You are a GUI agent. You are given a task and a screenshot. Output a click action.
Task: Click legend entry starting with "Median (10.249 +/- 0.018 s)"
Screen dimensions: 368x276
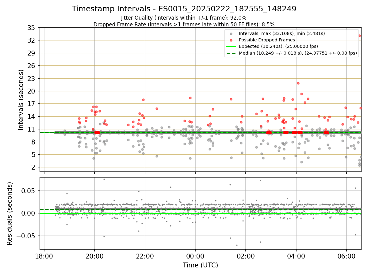pyautogui.click(x=298, y=53)
